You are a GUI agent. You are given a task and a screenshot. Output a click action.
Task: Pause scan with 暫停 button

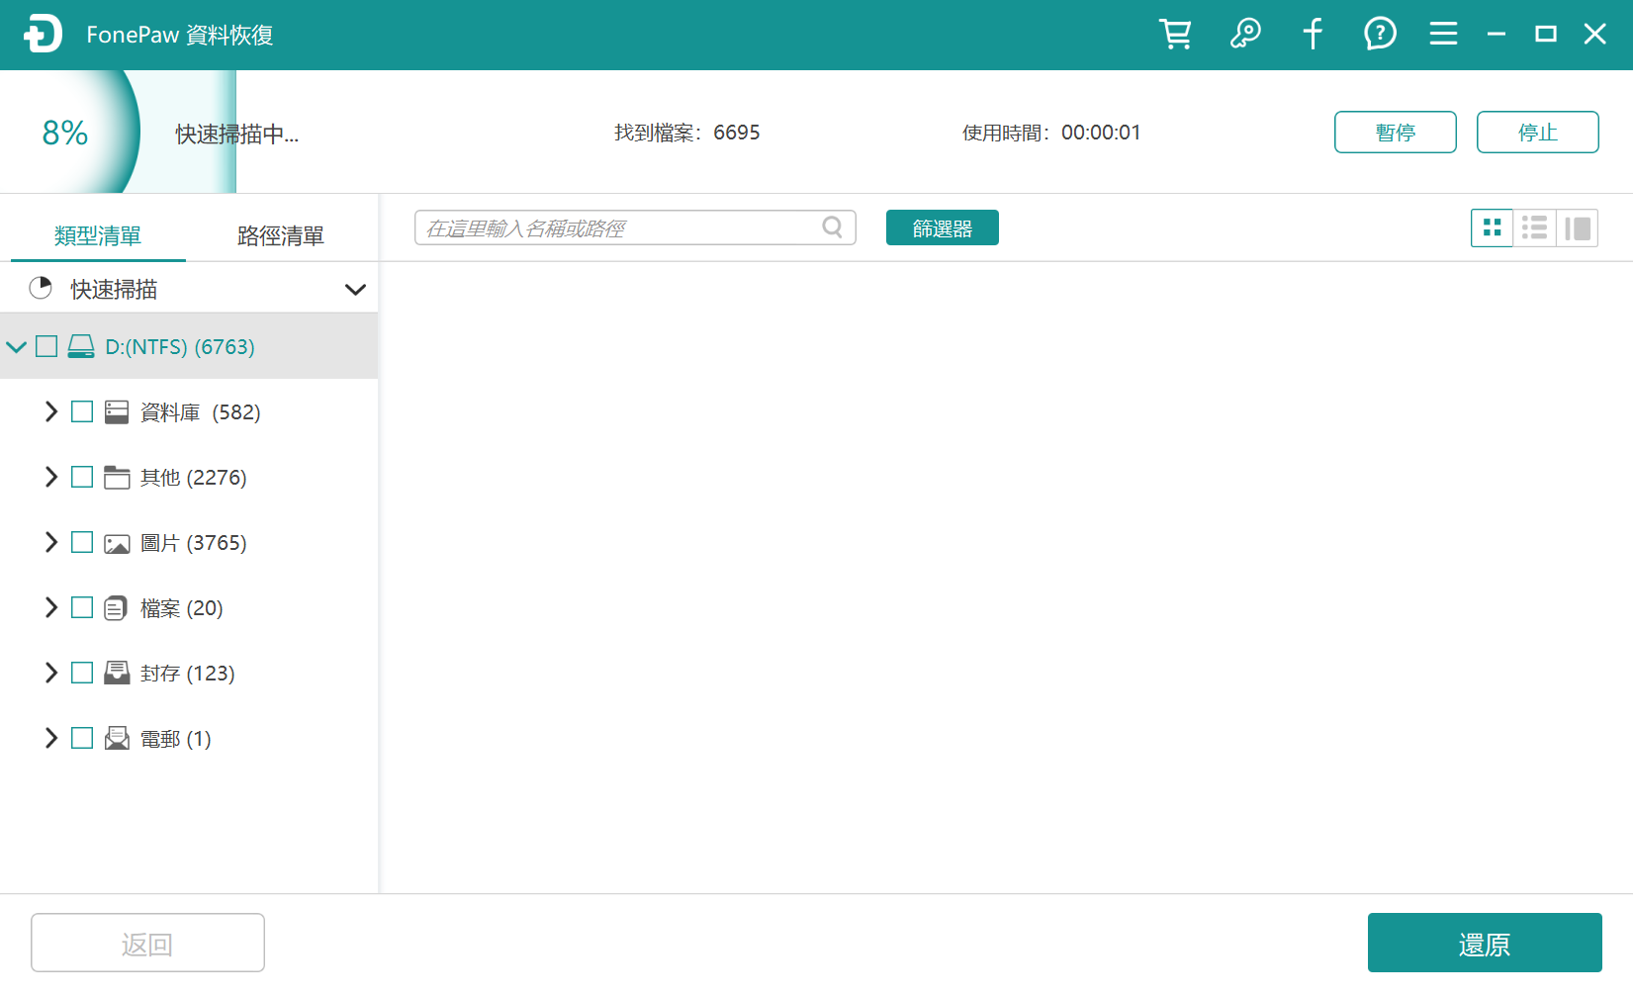(x=1396, y=133)
